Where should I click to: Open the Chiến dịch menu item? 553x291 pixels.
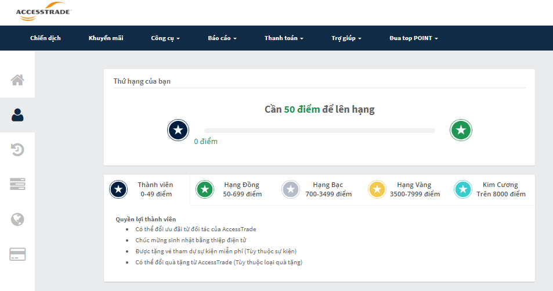pyautogui.click(x=45, y=38)
